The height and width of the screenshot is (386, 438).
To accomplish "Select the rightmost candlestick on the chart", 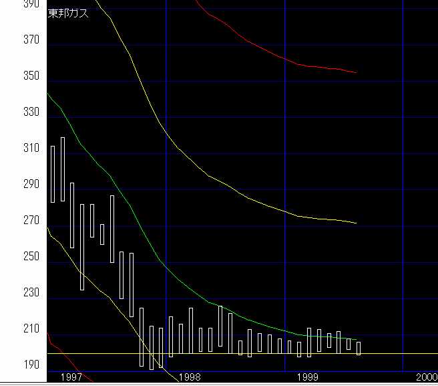I will pyautogui.click(x=359, y=348).
